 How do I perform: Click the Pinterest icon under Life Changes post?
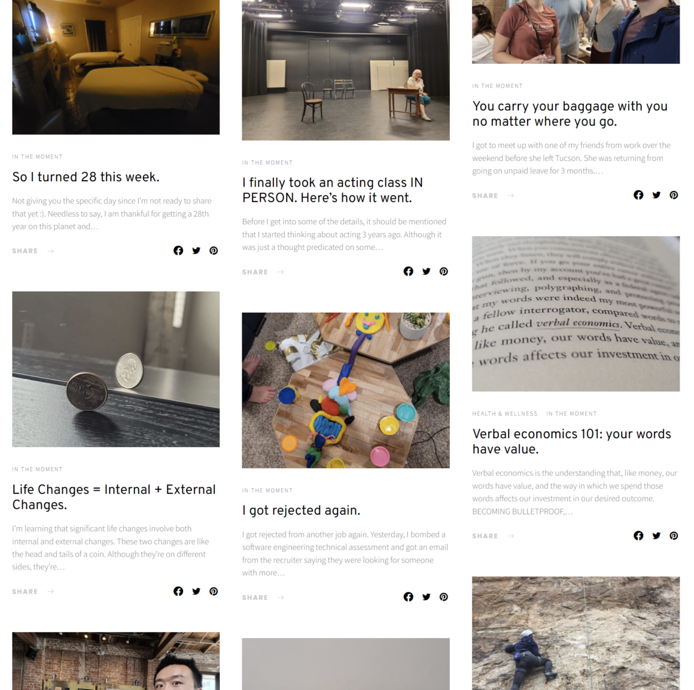coord(214,591)
